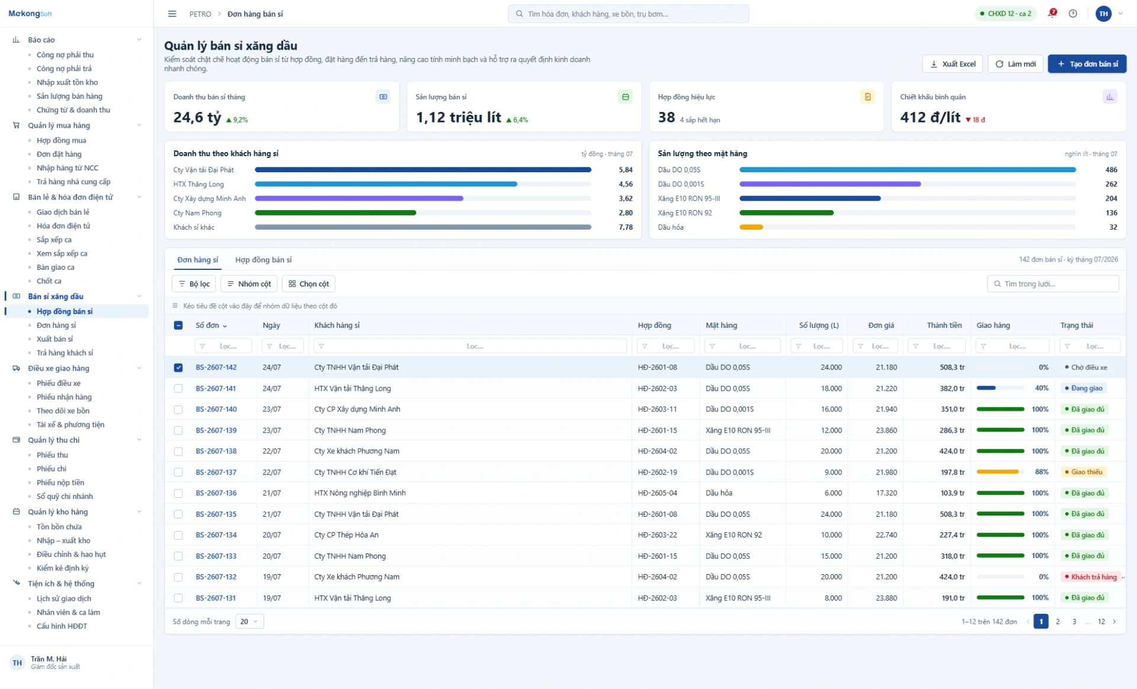Screen dimensions: 1137x689
Task: Click the filter funnel icon under Mặt hàng
Action: 712,346
